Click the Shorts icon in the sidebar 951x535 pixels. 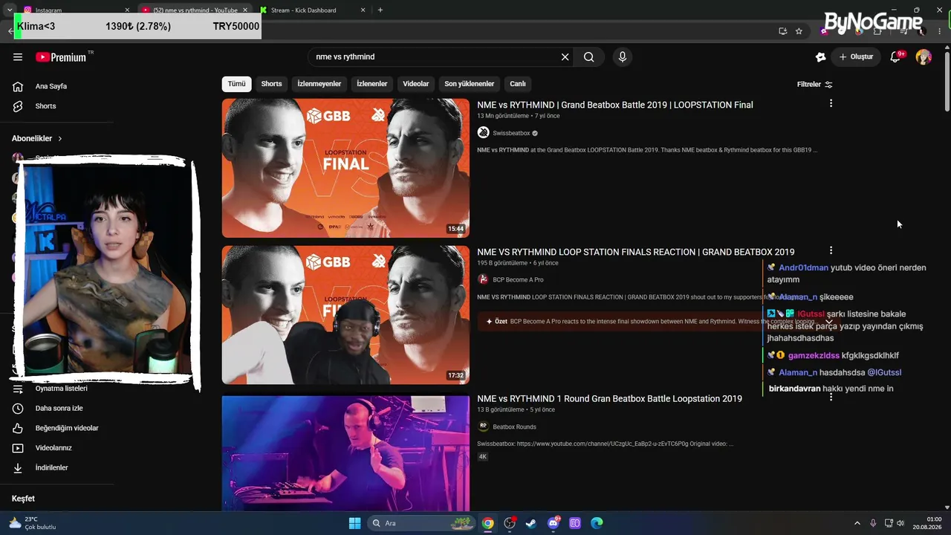point(18,106)
